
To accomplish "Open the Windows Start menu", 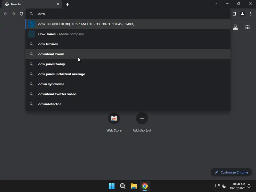I will [x=112, y=186].
